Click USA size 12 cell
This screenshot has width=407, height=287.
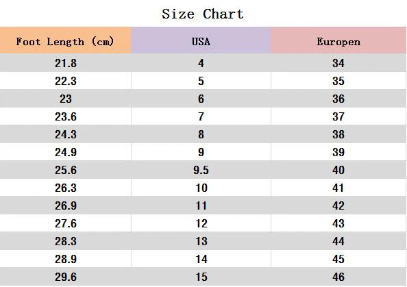tap(201, 223)
